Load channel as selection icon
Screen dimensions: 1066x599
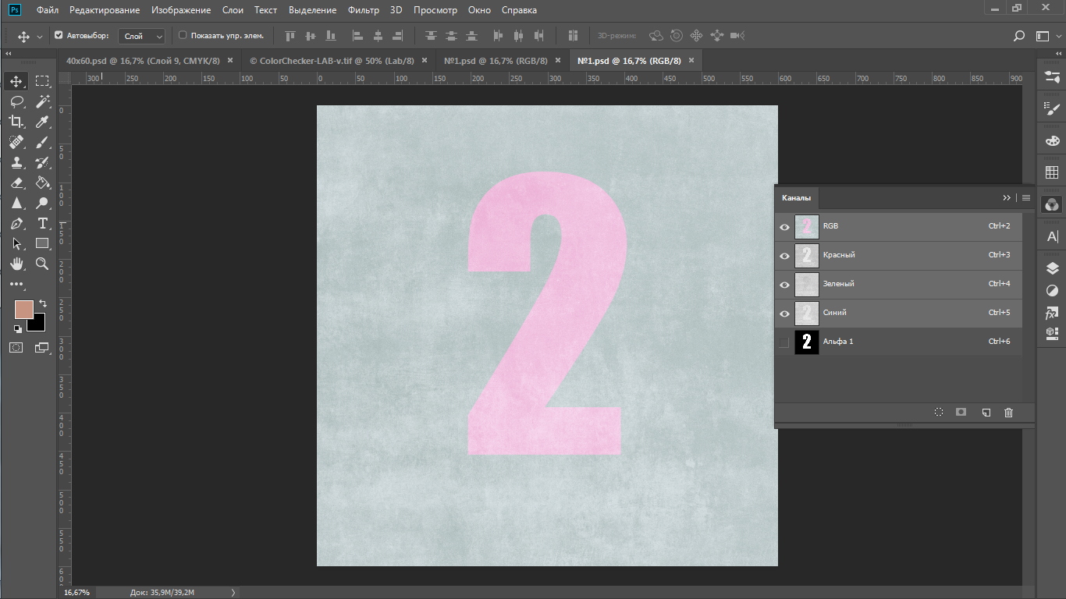tap(939, 413)
